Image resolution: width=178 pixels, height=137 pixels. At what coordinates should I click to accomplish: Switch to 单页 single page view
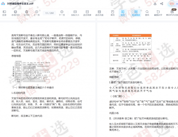point(112,13)
